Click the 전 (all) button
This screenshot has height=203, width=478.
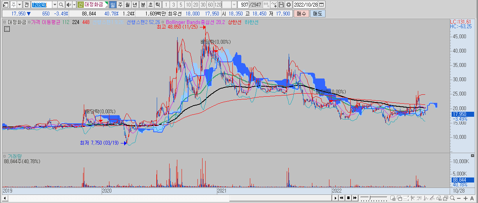click(x=26, y=5)
